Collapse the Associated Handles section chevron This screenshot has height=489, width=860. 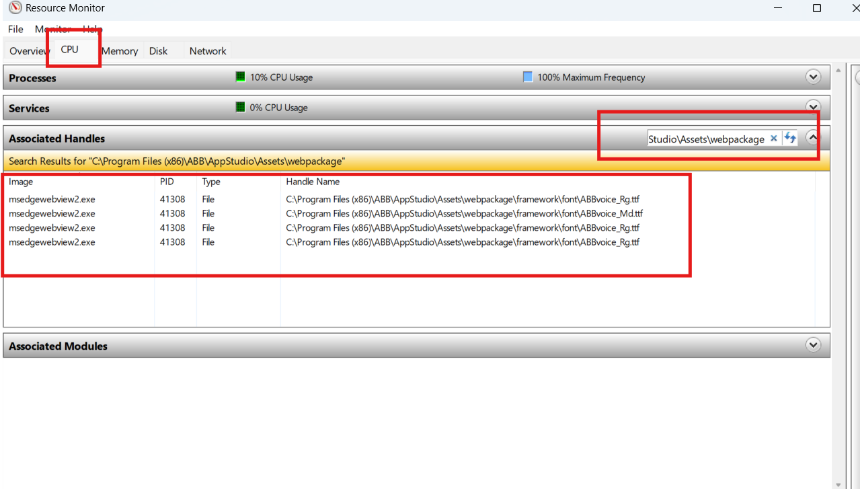coord(813,138)
